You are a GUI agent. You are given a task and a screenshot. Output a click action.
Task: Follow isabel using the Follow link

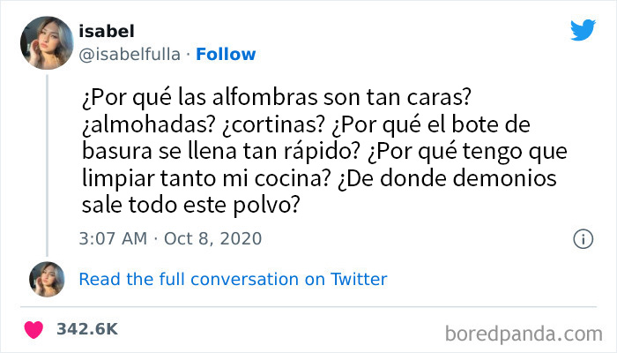[226, 55]
